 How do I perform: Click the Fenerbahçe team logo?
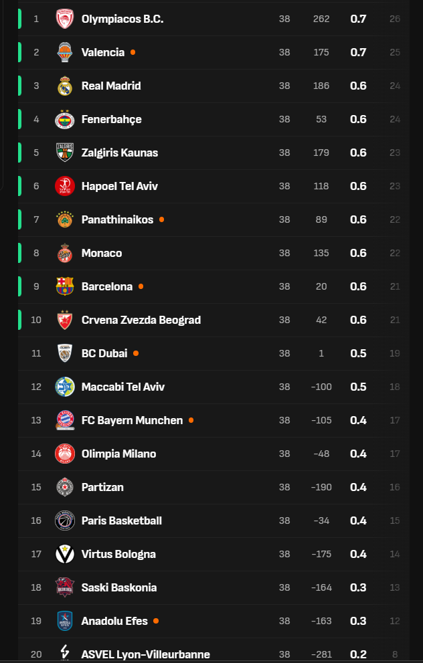click(64, 119)
